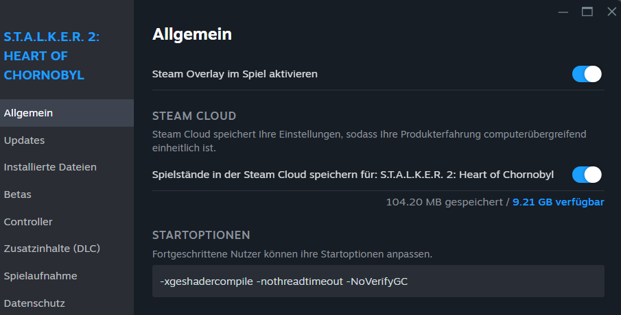Navigate to Datenschutz settings
Screen dimensions: 621x315
click(34, 303)
